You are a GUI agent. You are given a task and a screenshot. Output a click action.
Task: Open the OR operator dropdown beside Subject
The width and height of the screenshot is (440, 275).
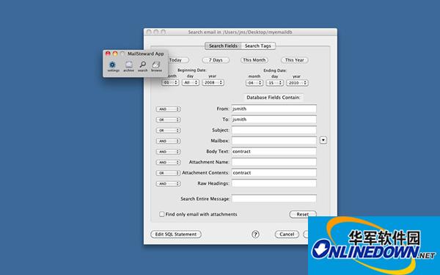point(168,131)
